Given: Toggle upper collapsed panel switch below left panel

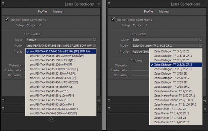Looking at the screenshot, I should pos(3,100).
